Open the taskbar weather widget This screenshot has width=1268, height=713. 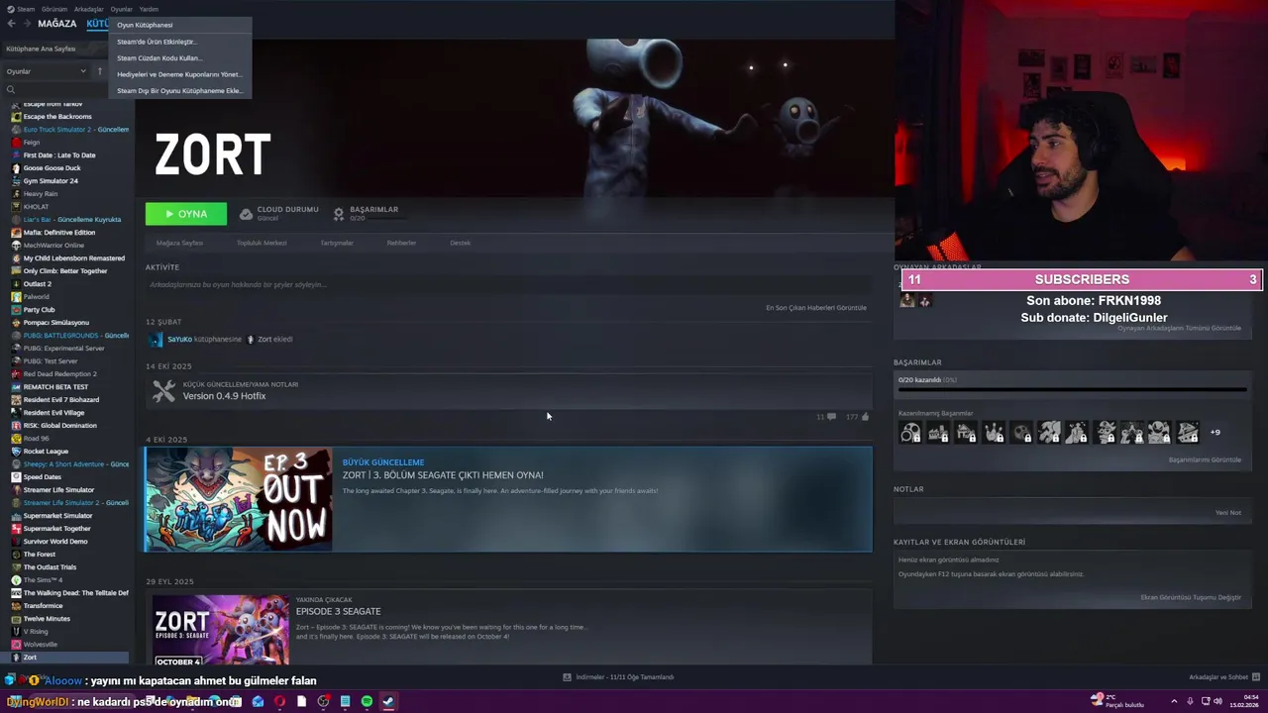tap(1116, 701)
